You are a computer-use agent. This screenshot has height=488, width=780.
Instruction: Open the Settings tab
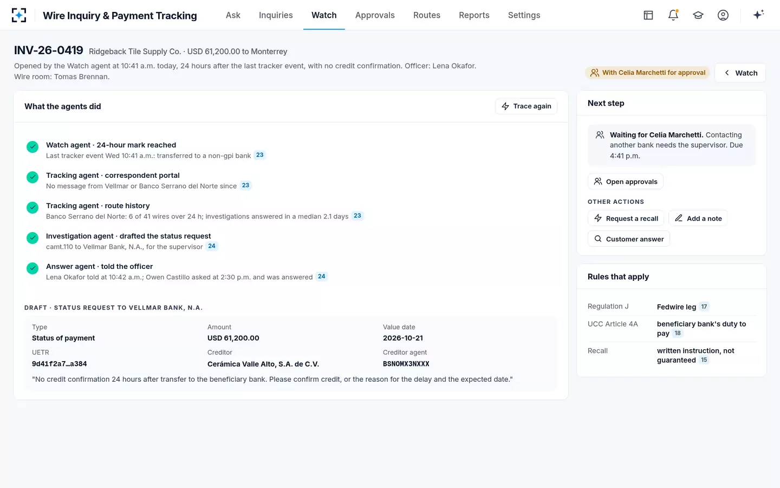pos(524,15)
